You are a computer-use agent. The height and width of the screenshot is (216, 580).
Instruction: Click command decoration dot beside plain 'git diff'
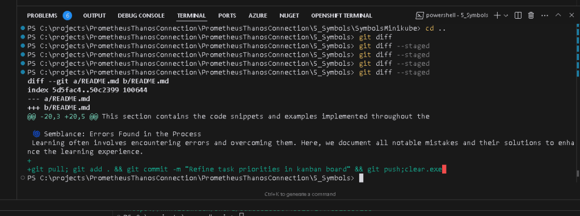point(23,37)
